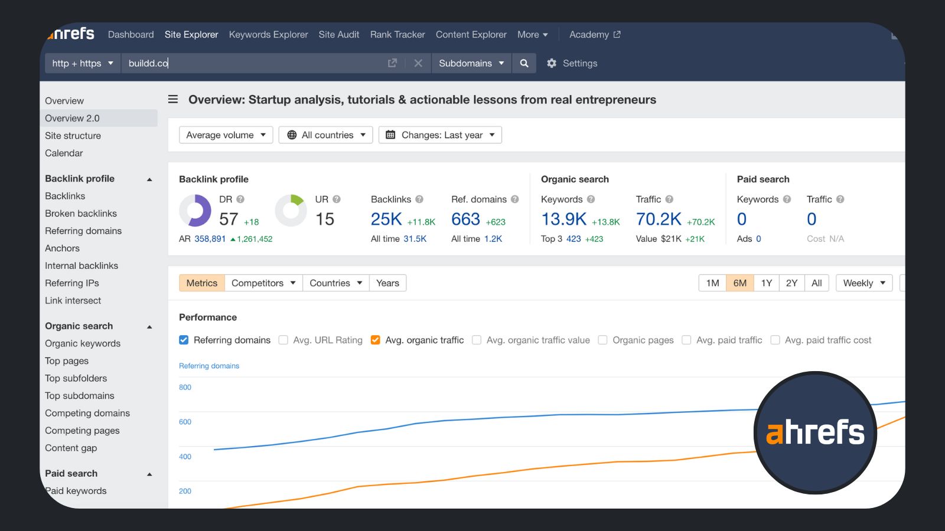Open Academy external link
This screenshot has width=945, height=531.
(595, 34)
